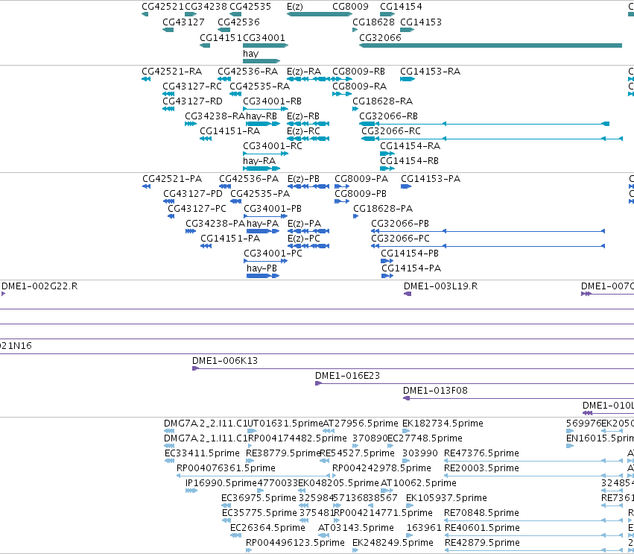Click protein CG32066-PB

(x=400, y=224)
